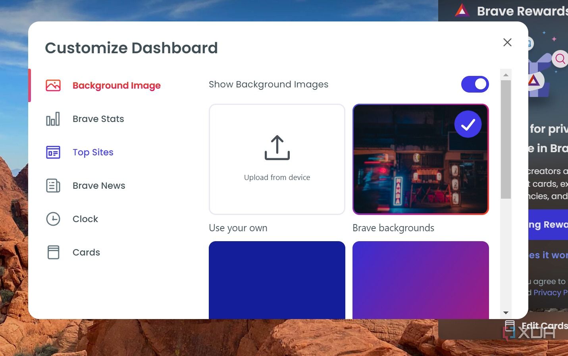This screenshot has width=568, height=356.
Task: Click the Background Image picture icon
Action: pos(53,85)
